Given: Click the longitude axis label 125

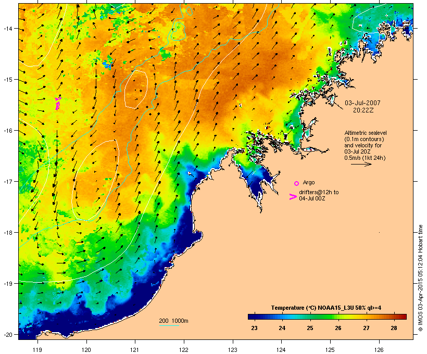Looking at the screenshot, I should click(x=330, y=350).
